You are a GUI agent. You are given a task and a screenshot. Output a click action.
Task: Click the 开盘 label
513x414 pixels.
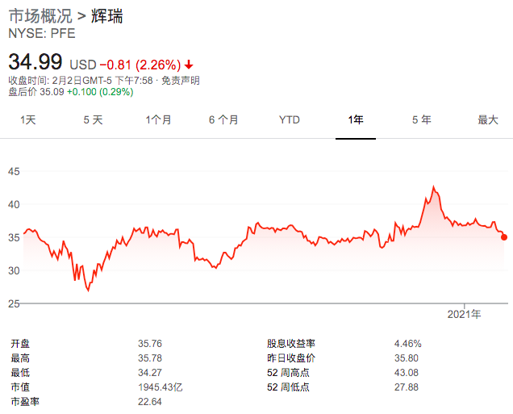click(x=20, y=344)
